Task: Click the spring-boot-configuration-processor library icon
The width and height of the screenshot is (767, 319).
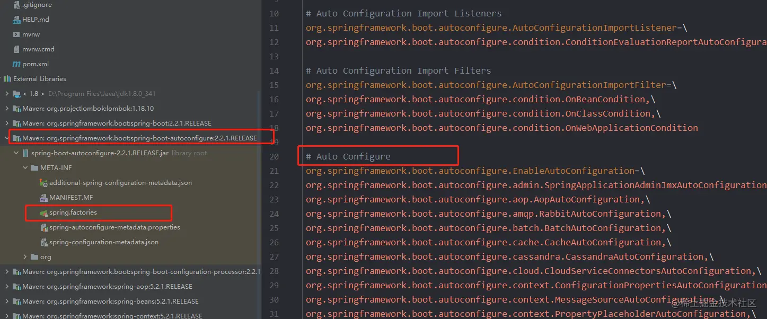Action: 16,272
